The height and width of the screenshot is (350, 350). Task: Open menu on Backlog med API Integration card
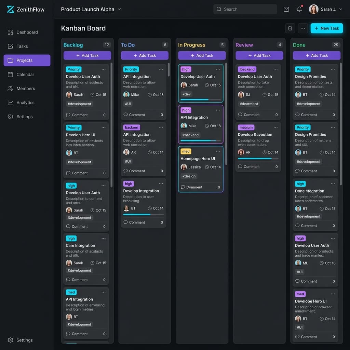[x=104, y=292]
